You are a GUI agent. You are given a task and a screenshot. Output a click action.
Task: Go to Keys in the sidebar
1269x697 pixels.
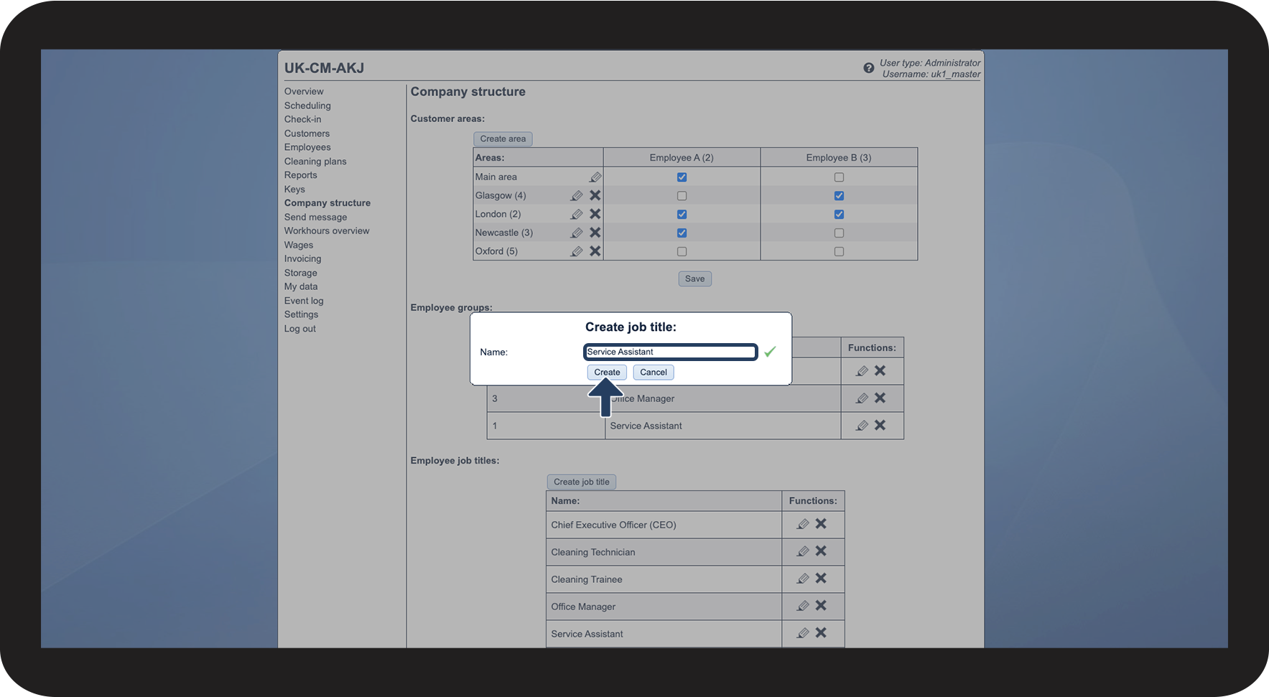[294, 190]
